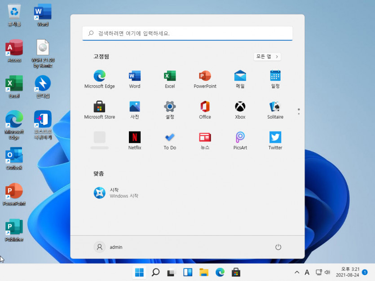This screenshot has width=375, height=281.
Task: Select Excel shortcut on desktop
Action: 14,87
